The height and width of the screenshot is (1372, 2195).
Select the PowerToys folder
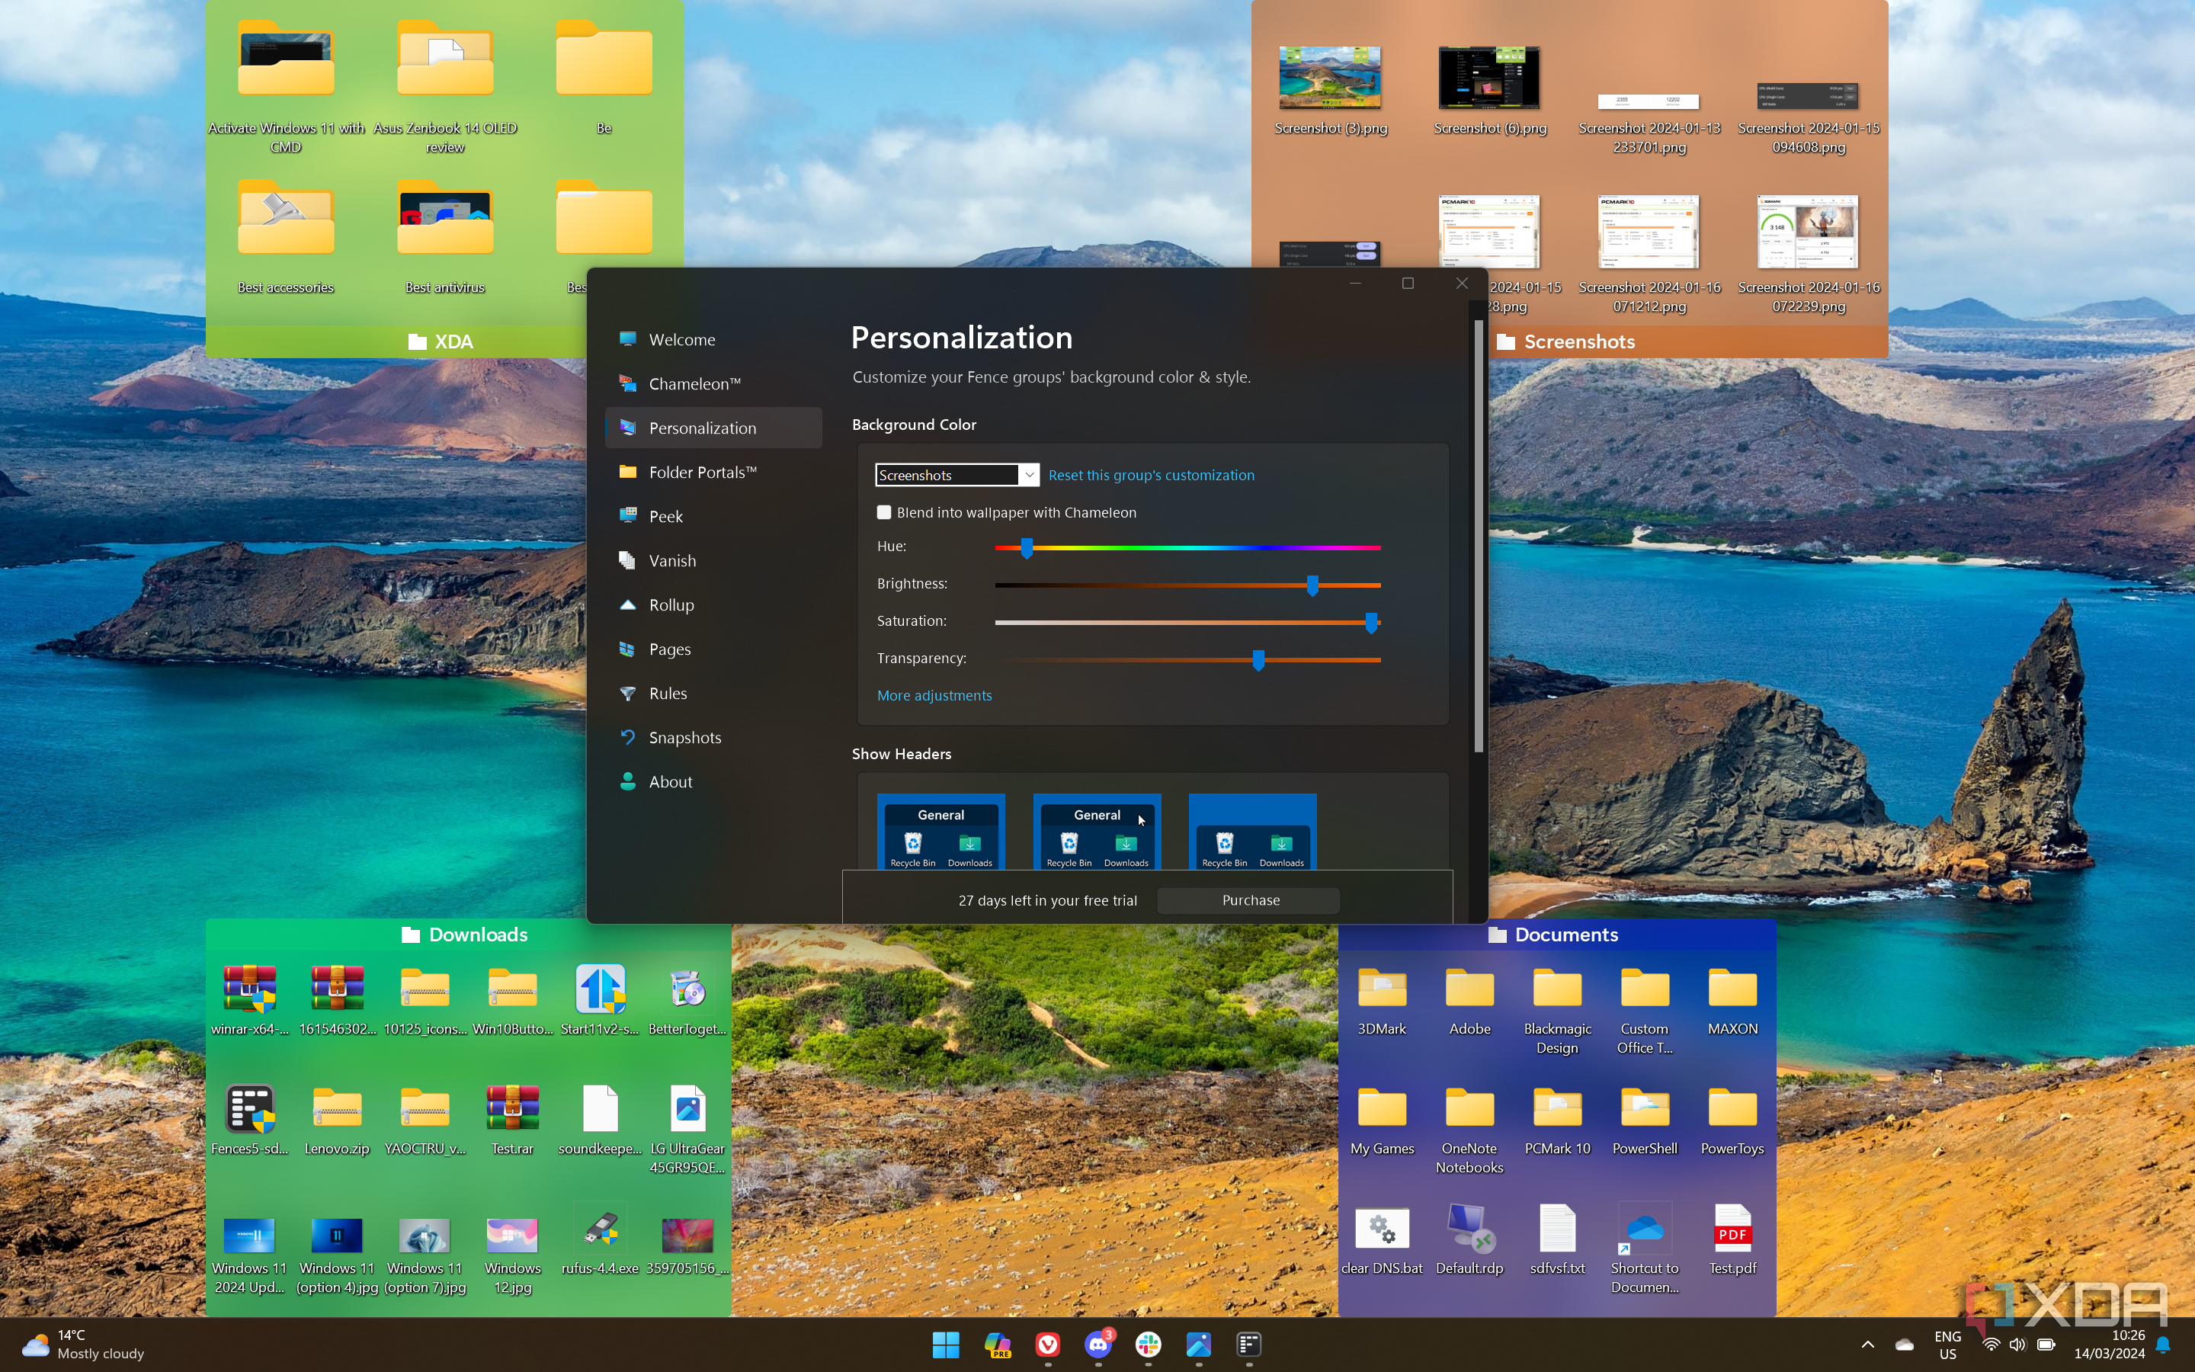[x=1732, y=1120]
